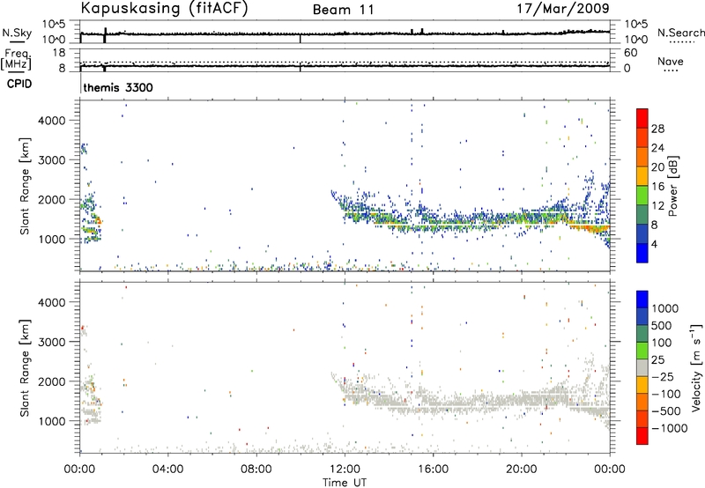The width and height of the screenshot is (705, 488).
Task: Pick the bright blue bottom Power color segment
Action: pyautogui.click(x=642, y=253)
